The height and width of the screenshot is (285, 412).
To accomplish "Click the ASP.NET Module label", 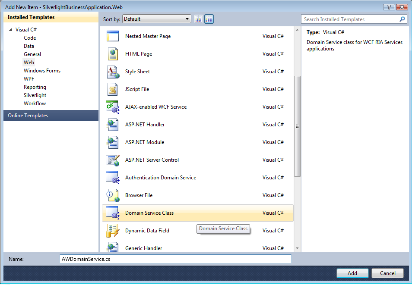I will point(145,142).
